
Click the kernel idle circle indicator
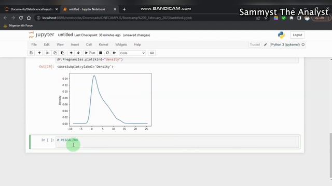tap(303, 45)
